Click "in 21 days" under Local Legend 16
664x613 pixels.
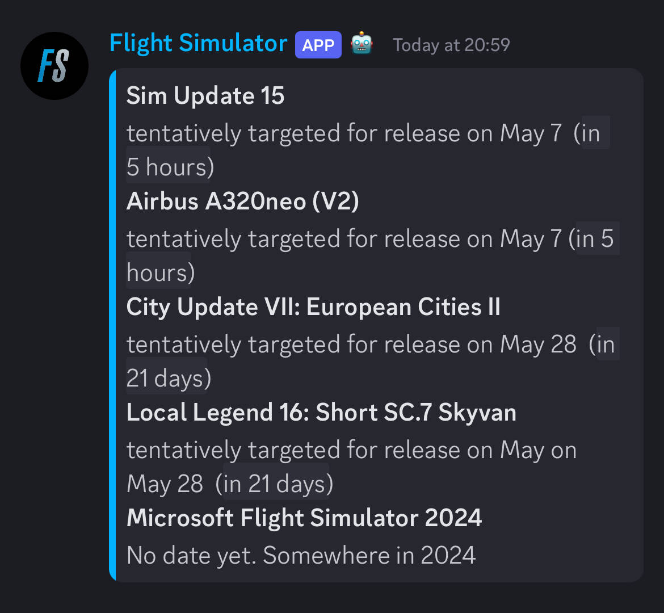[276, 484]
